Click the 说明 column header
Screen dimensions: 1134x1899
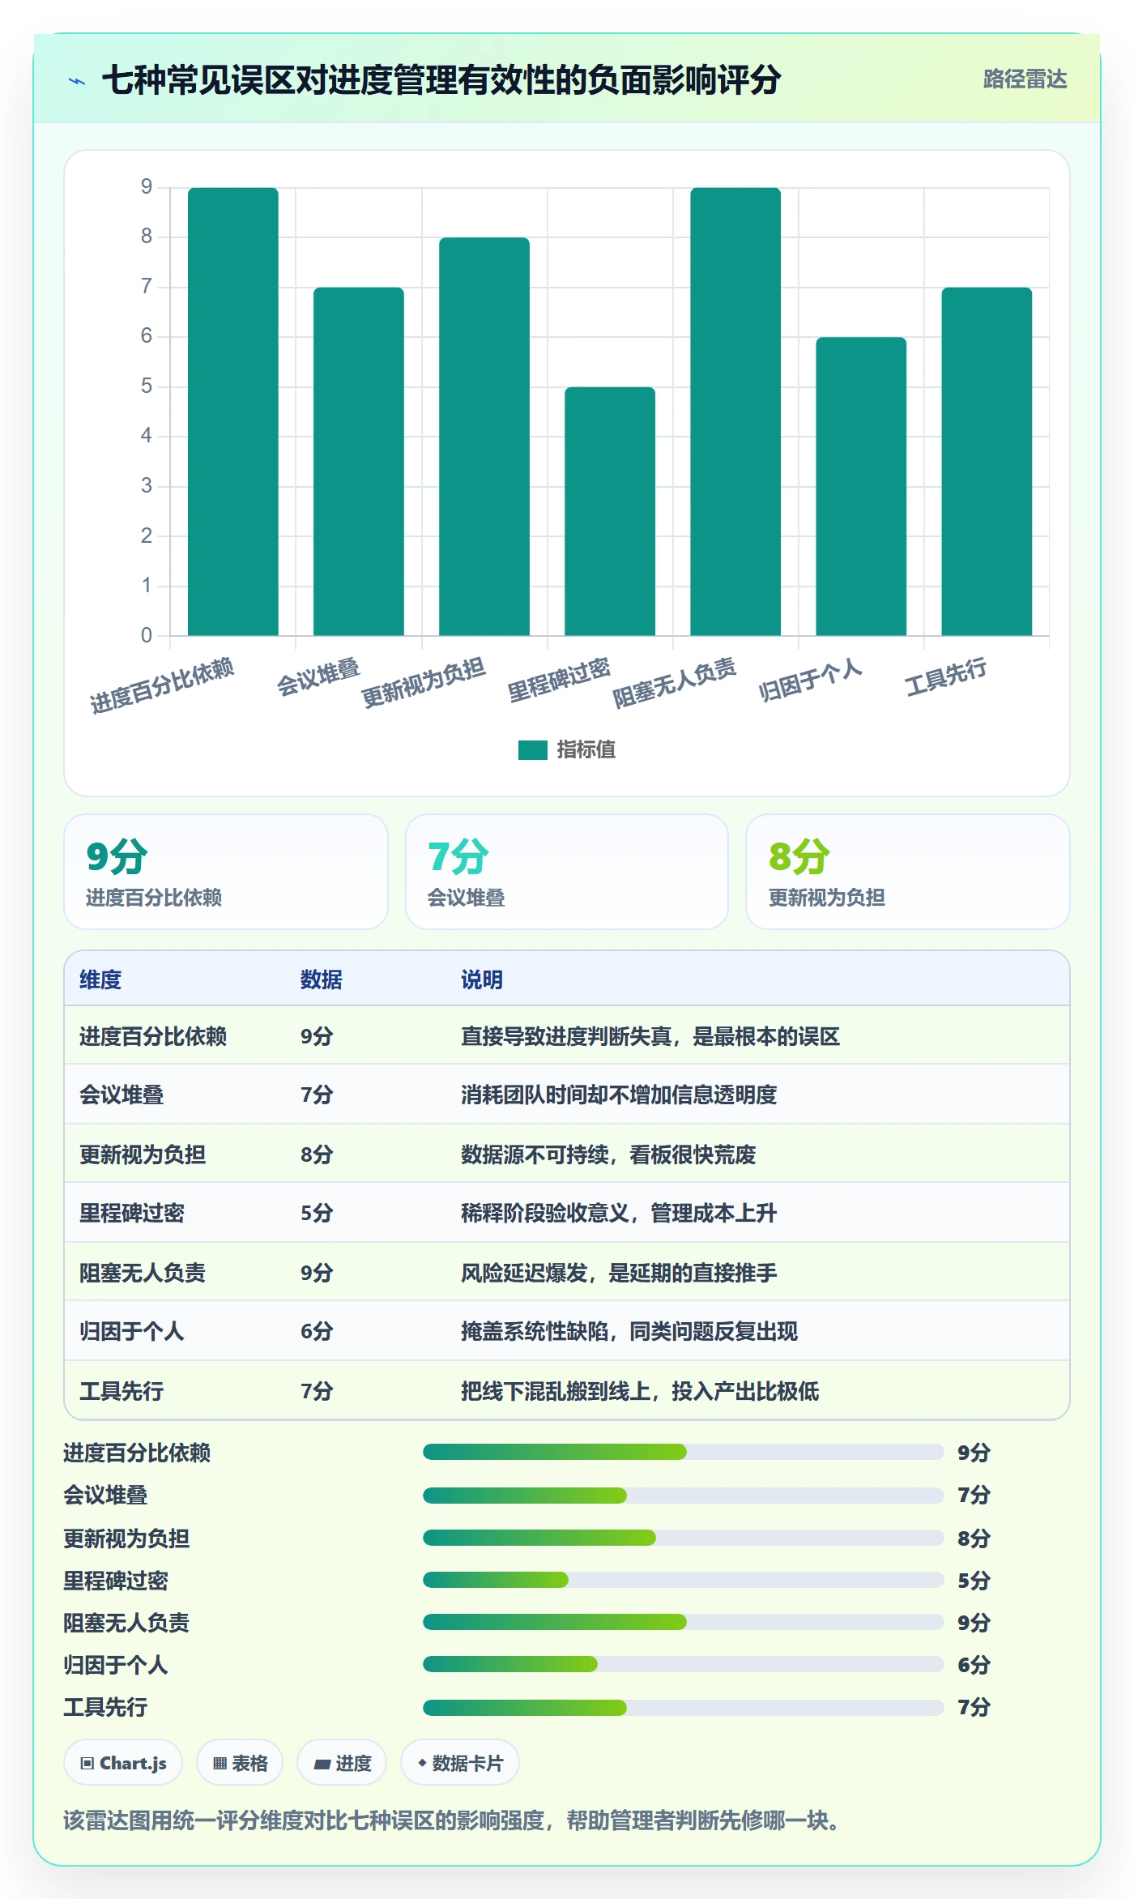click(x=482, y=979)
